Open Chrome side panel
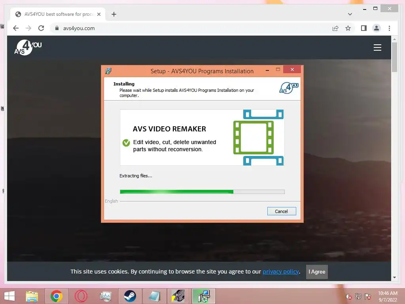The image size is (405, 304). 364,28
